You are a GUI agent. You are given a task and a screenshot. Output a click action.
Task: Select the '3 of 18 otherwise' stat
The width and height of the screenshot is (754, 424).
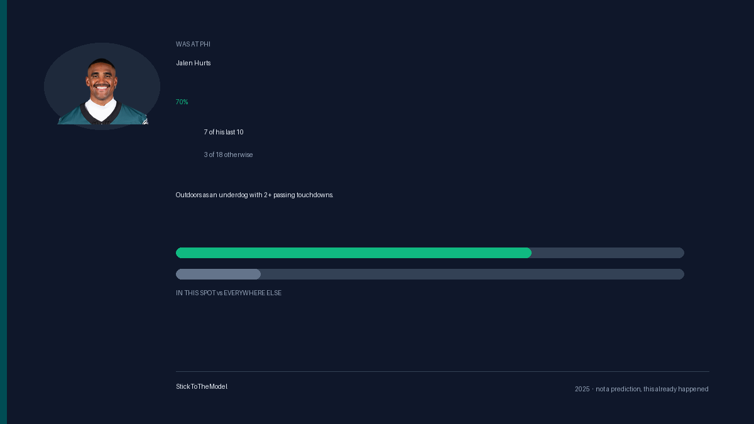[x=229, y=155]
